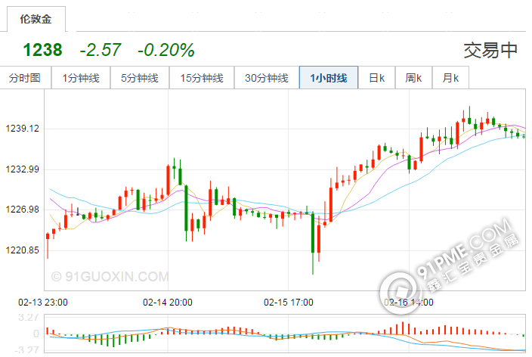Click the 1226.98 price axis label

coord(22,210)
